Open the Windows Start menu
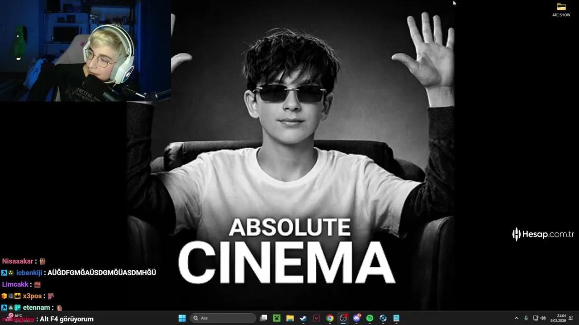579x325 pixels. click(182, 318)
